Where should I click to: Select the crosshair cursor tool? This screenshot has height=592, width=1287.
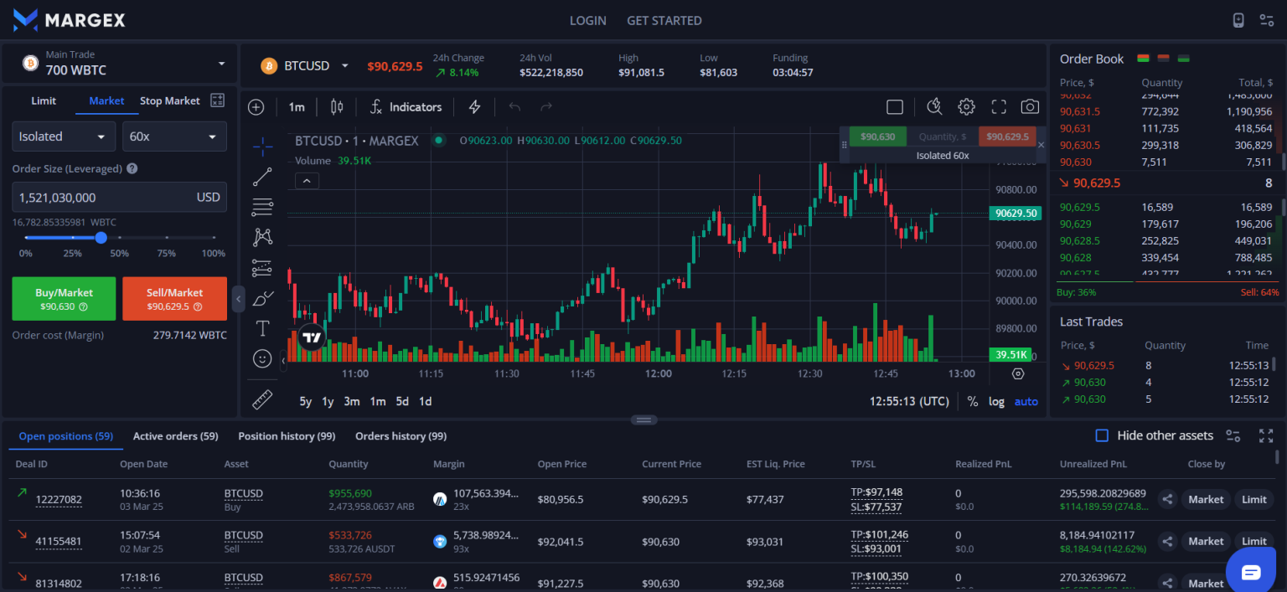click(x=262, y=145)
